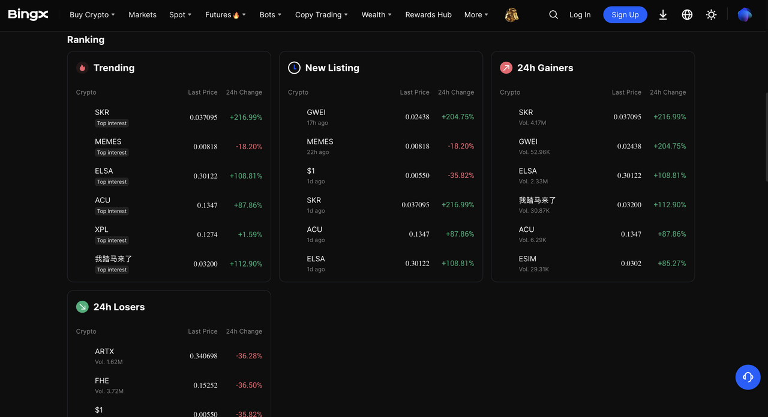The height and width of the screenshot is (417, 768).
Task: Click the 24h Gainers arrow icon
Action: [x=506, y=68]
